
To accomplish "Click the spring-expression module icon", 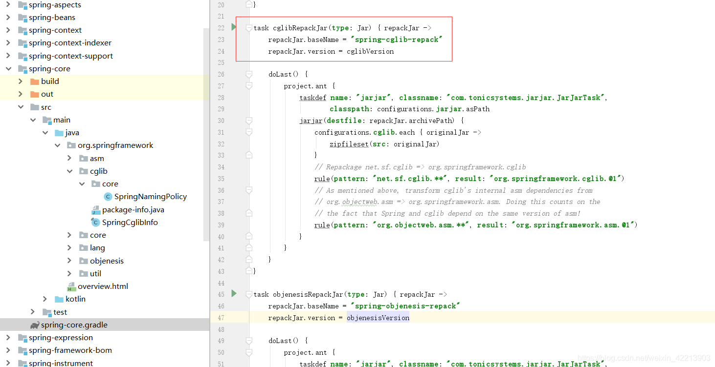I will coord(22,338).
